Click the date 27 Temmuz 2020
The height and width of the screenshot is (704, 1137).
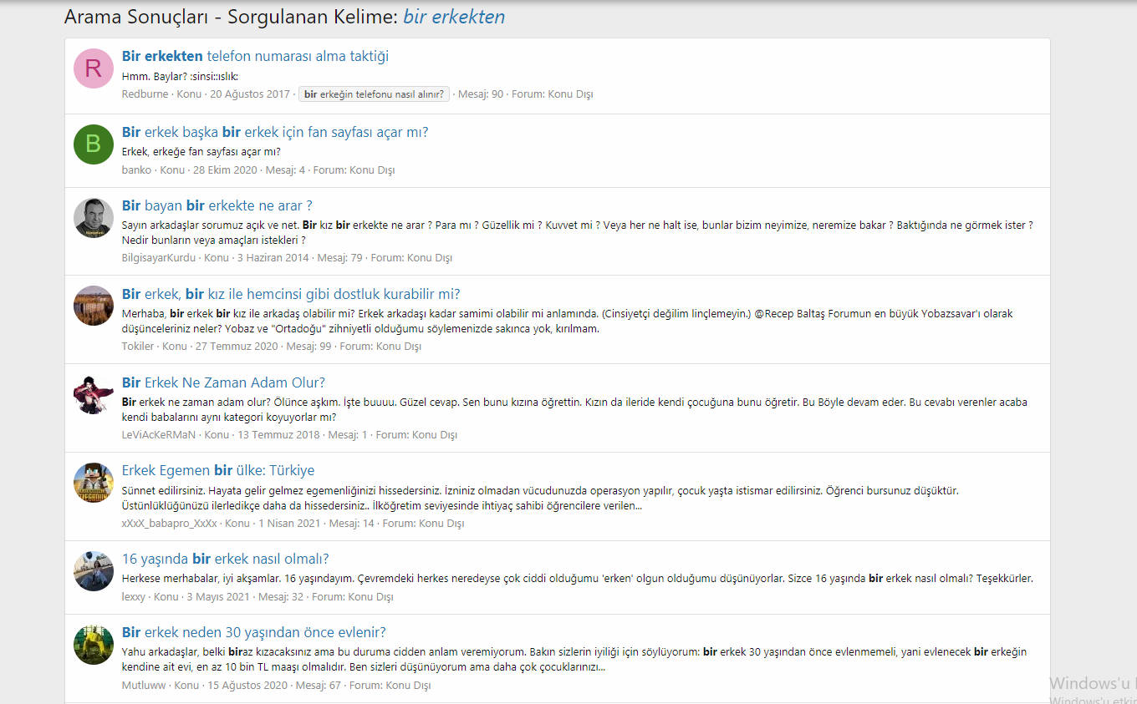coord(237,347)
